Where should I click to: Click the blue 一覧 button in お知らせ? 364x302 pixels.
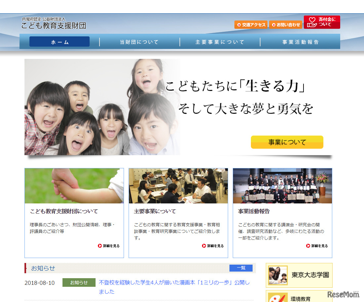[241, 268]
